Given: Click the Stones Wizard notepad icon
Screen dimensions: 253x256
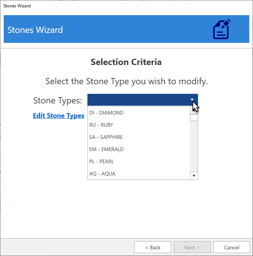Looking at the screenshot, I should point(222,29).
